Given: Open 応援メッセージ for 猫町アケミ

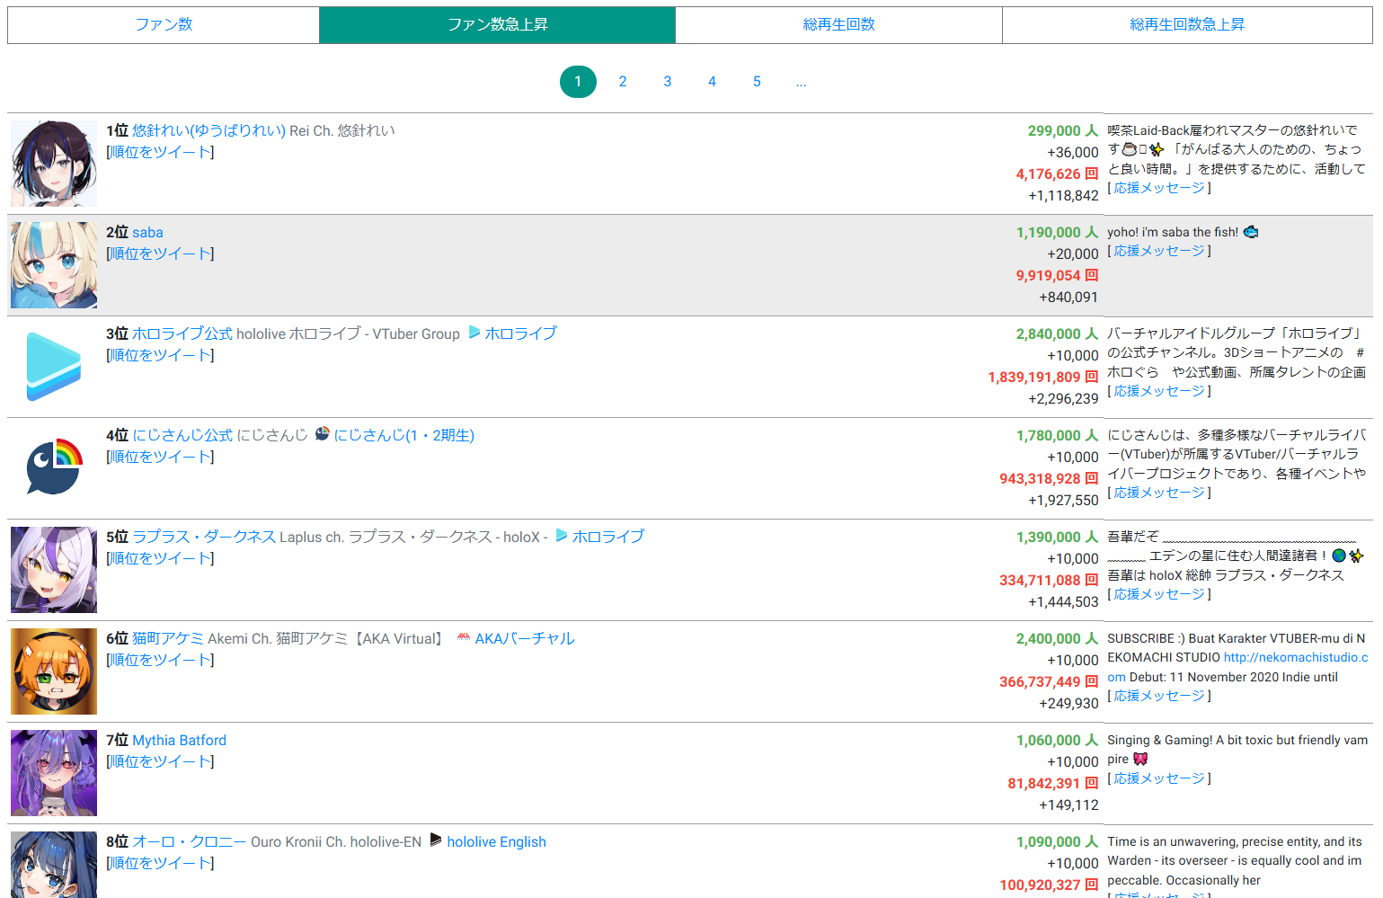Looking at the screenshot, I should 1159,696.
